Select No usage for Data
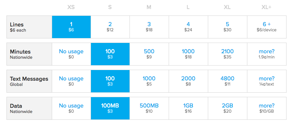293x123 pixels. [x=71, y=108]
